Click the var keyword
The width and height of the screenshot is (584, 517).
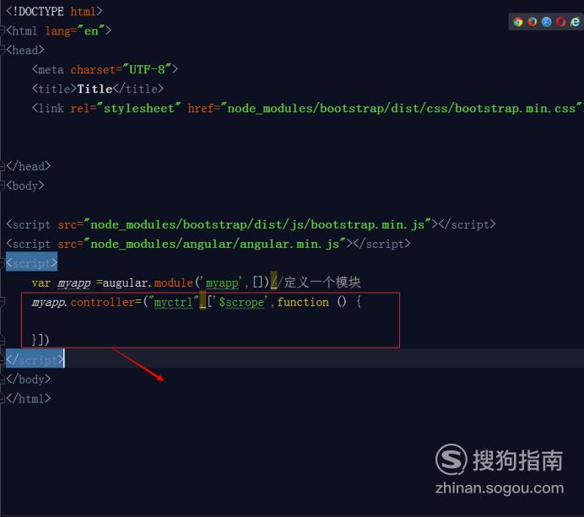[x=41, y=283]
